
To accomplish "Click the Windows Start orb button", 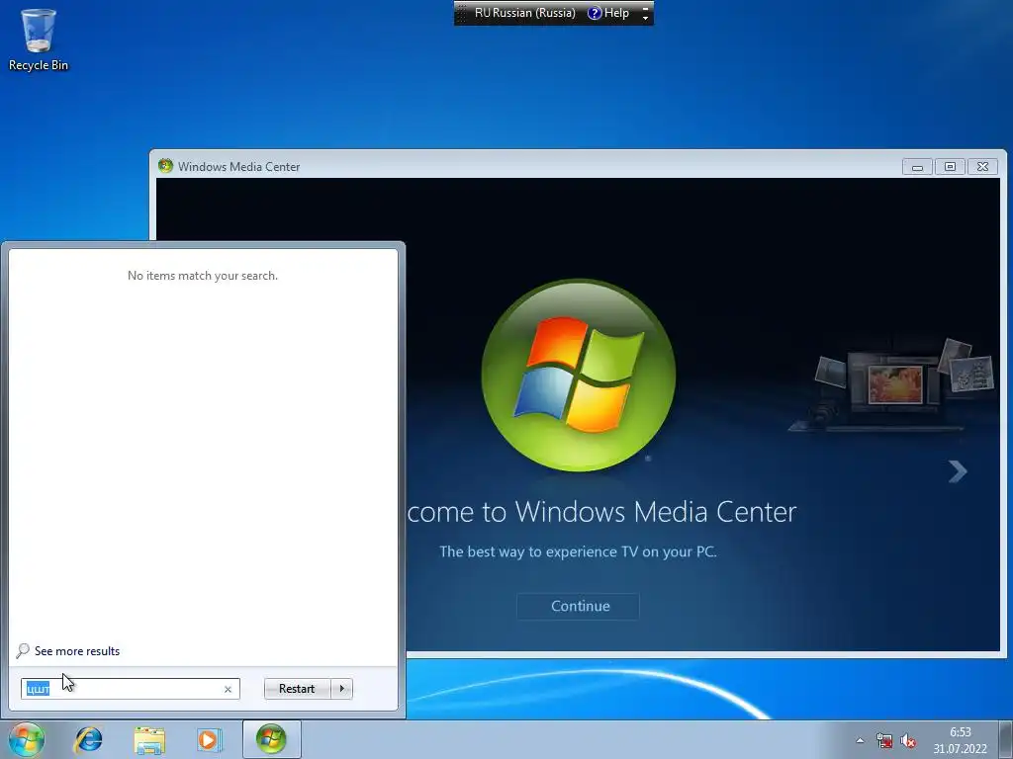I will [27, 739].
